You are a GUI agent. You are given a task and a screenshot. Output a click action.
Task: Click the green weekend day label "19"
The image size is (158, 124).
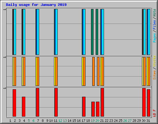tap(93, 121)
